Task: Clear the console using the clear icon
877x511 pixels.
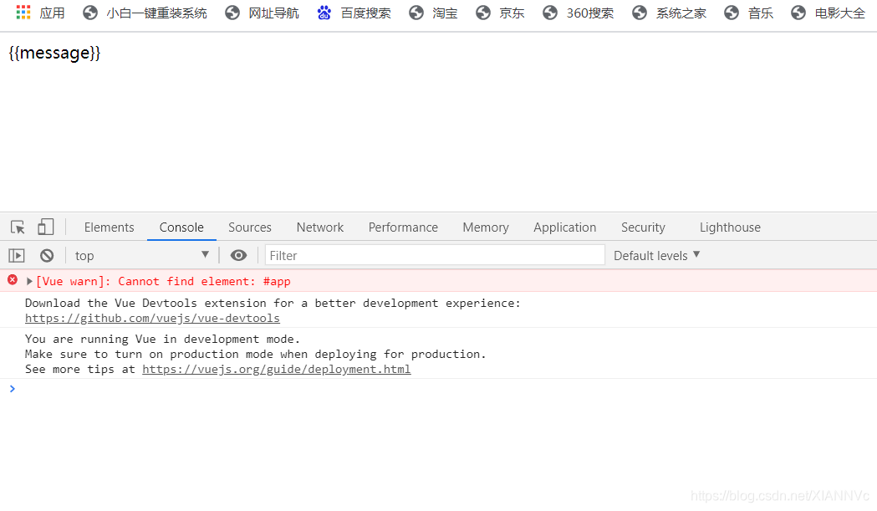Action: 46,255
